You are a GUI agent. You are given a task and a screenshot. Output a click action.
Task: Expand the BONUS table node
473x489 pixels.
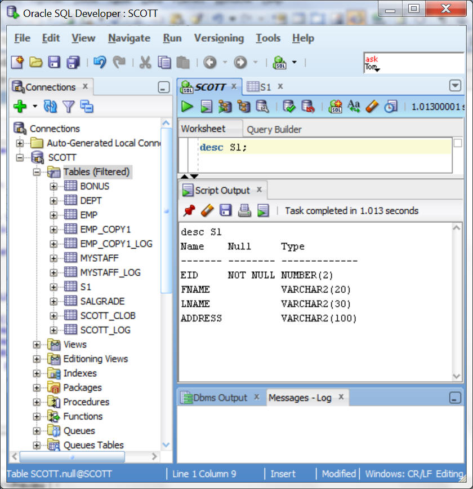[x=53, y=187]
